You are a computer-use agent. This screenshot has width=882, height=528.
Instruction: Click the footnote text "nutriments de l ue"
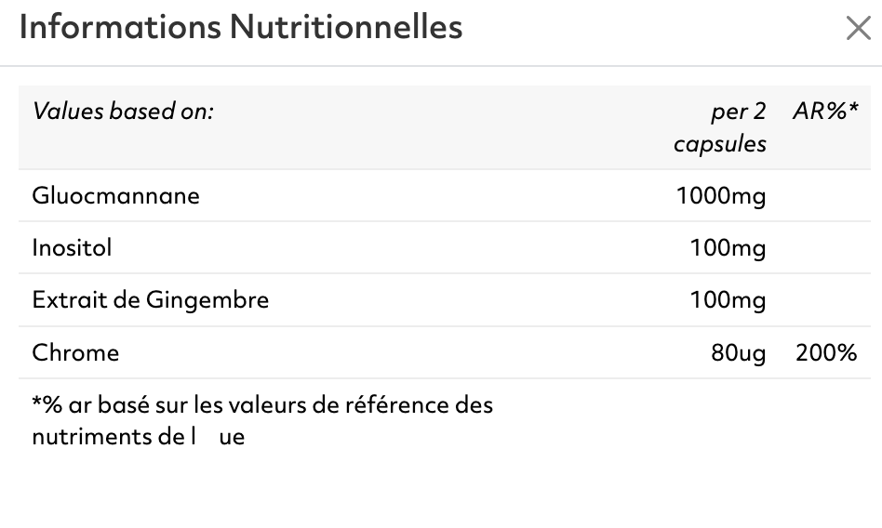pos(138,436)
